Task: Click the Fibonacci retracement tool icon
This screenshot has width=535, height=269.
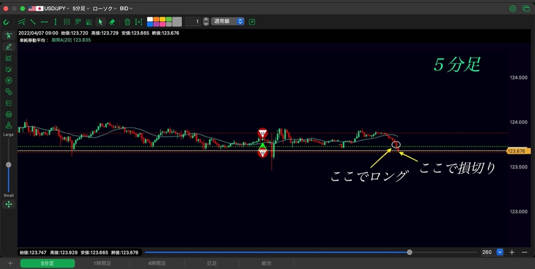Action: [78, 21]
